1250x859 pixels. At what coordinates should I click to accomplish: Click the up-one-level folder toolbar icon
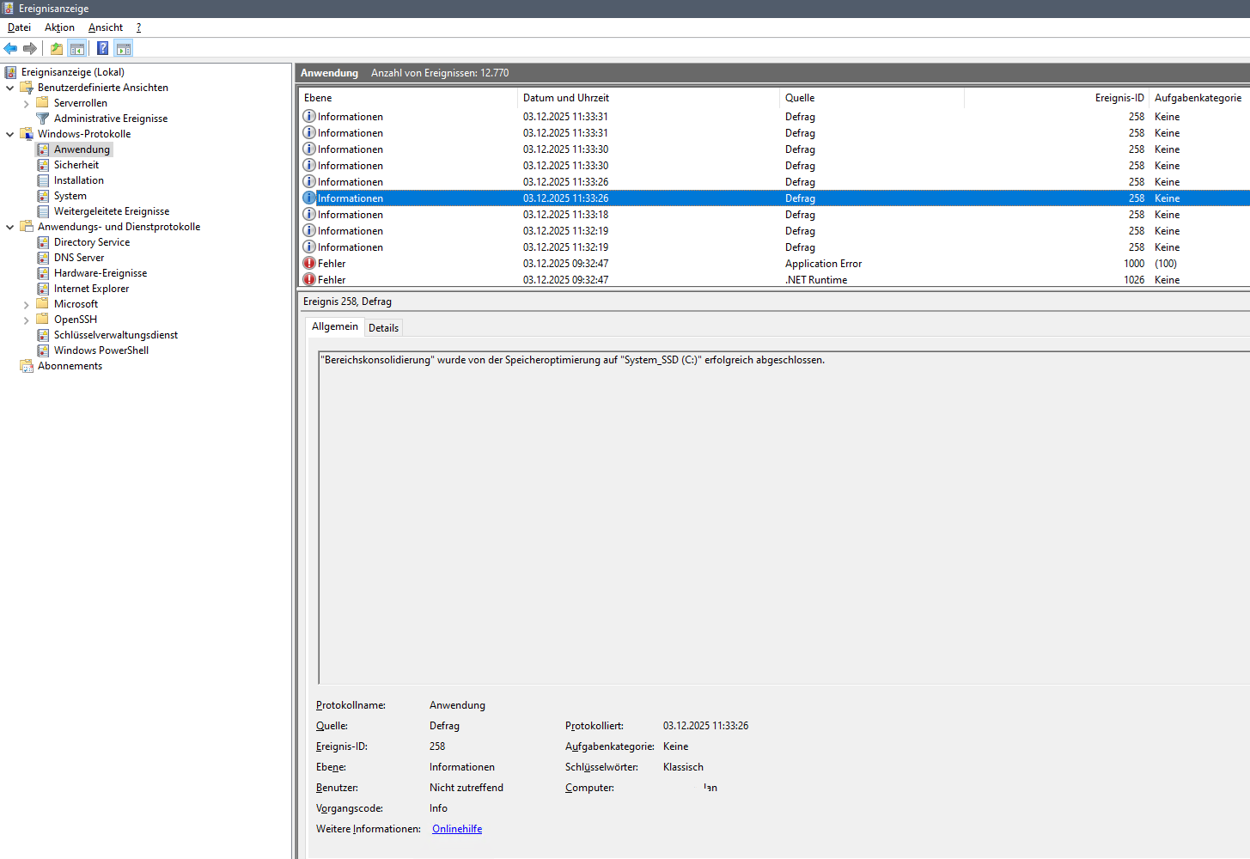pyautogui.click(x=57, y=49)
